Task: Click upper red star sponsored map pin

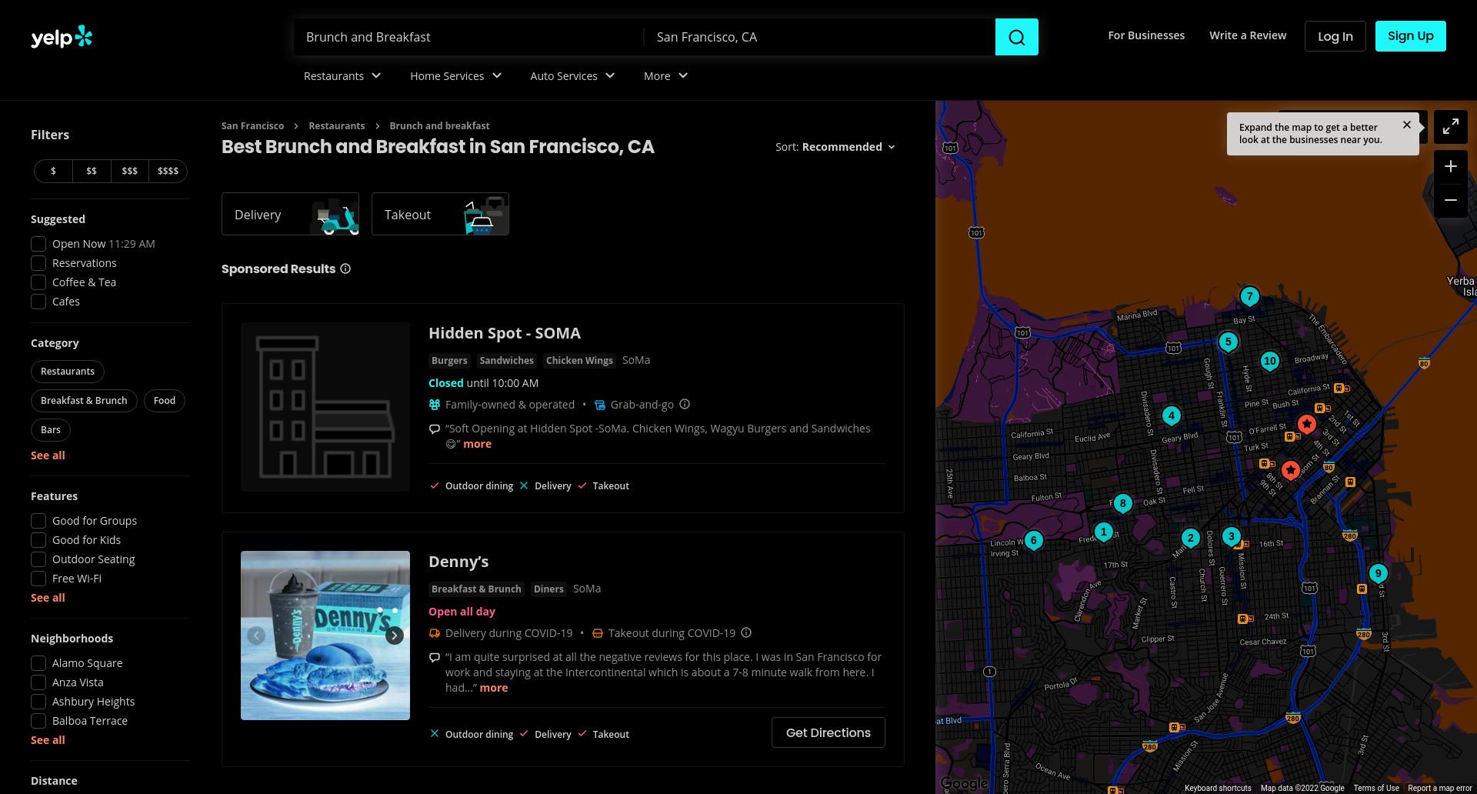Action: pyautogui.click(x=1306, y=424)
